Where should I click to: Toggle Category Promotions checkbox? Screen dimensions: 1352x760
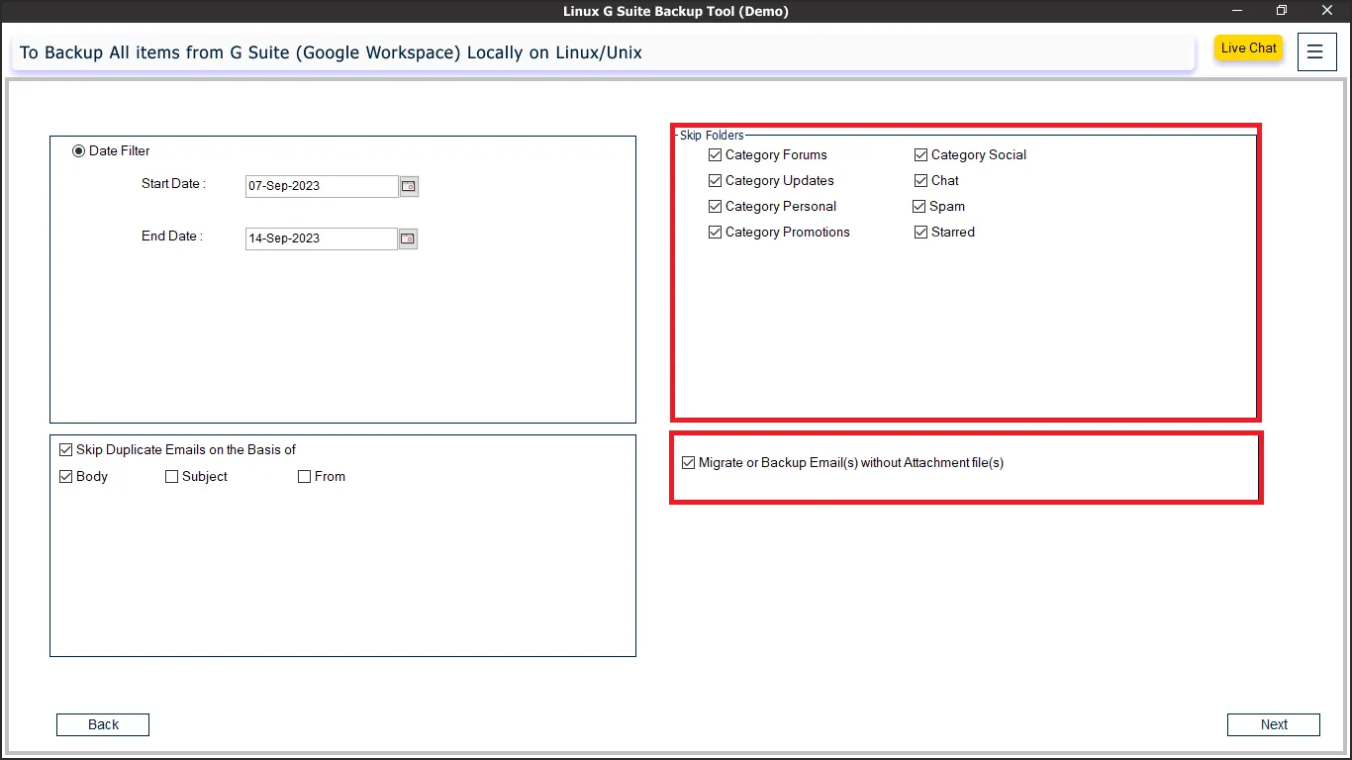click(x=716, y=233)
